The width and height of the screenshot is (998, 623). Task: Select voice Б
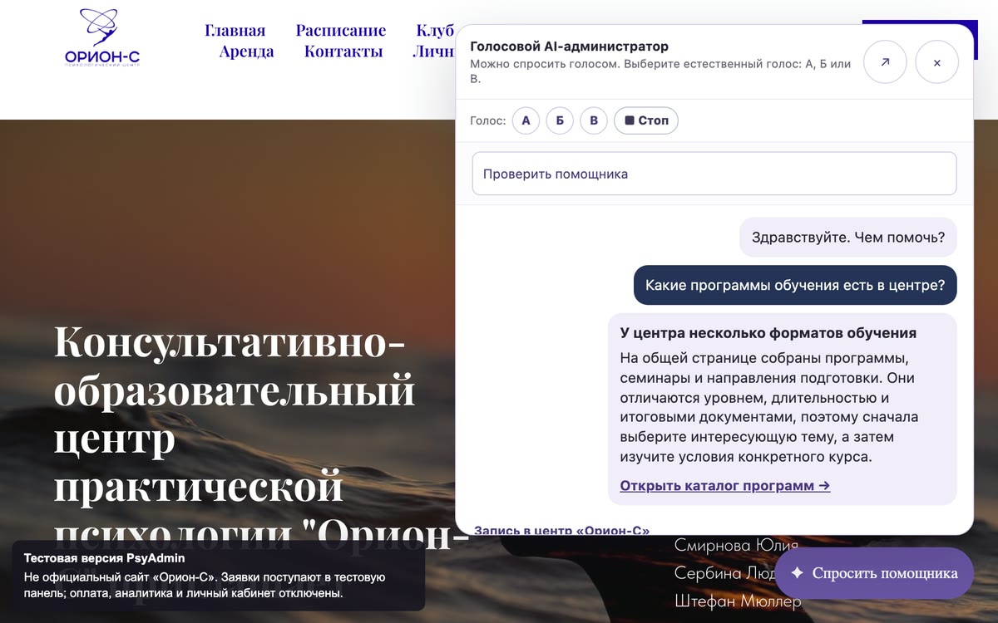[560, 120]
